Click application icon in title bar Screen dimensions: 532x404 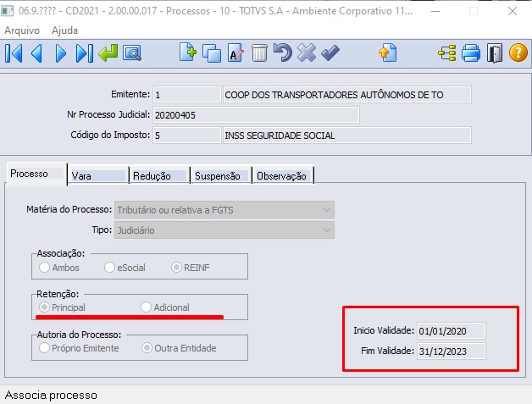coord(8,11)
